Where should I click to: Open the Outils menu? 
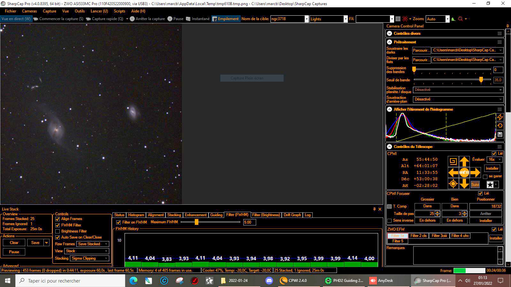coord(80,11)
